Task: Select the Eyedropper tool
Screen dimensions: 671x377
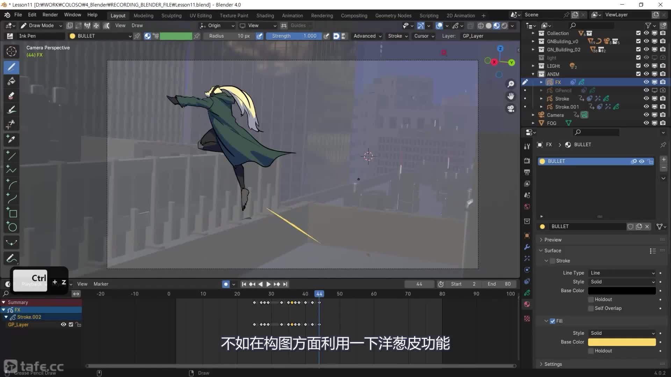Action: (11, 140)
